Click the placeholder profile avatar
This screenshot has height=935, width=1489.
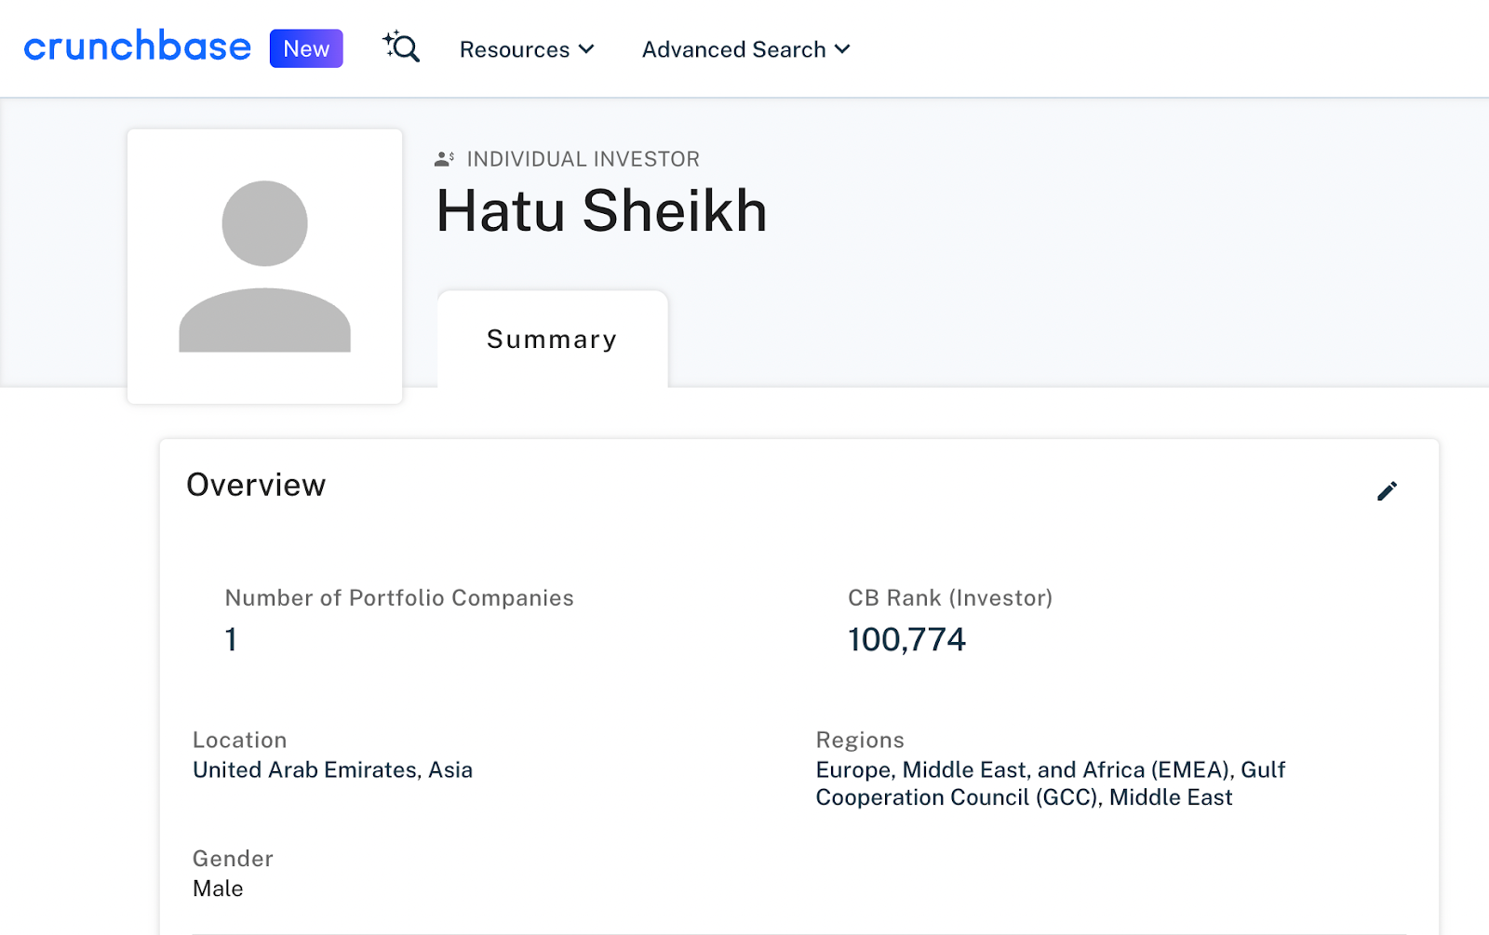[264, 266]
